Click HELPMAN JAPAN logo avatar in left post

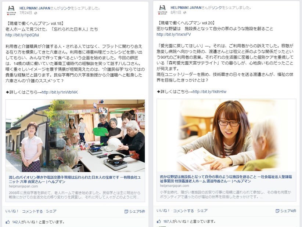tap(11, 10)
